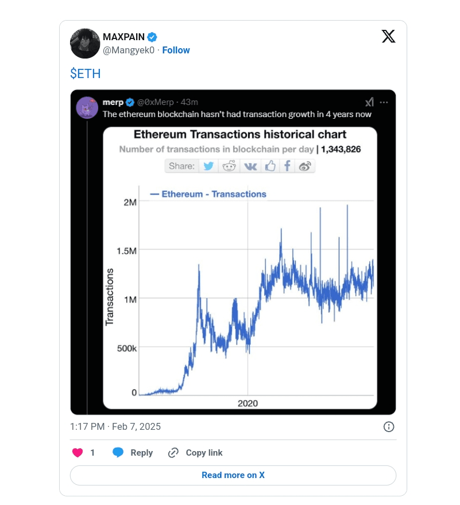Click the Twitter bird share icon
The height and width of the screenshot is (505, 460).
click(x=208, y=166)
